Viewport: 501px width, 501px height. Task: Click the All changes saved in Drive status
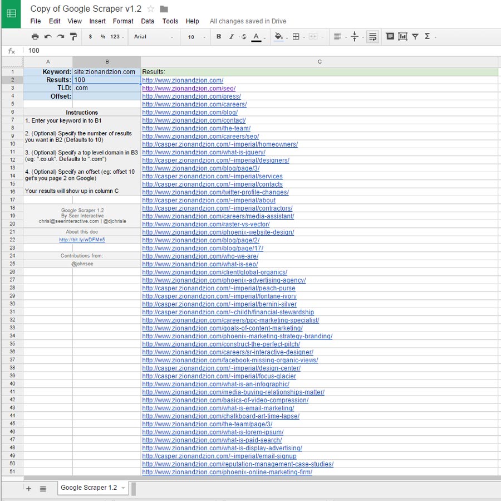248,21
